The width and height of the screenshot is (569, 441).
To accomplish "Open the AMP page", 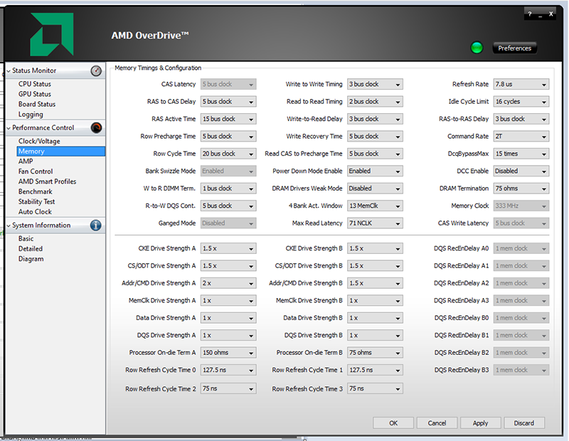I will (26, 161).
